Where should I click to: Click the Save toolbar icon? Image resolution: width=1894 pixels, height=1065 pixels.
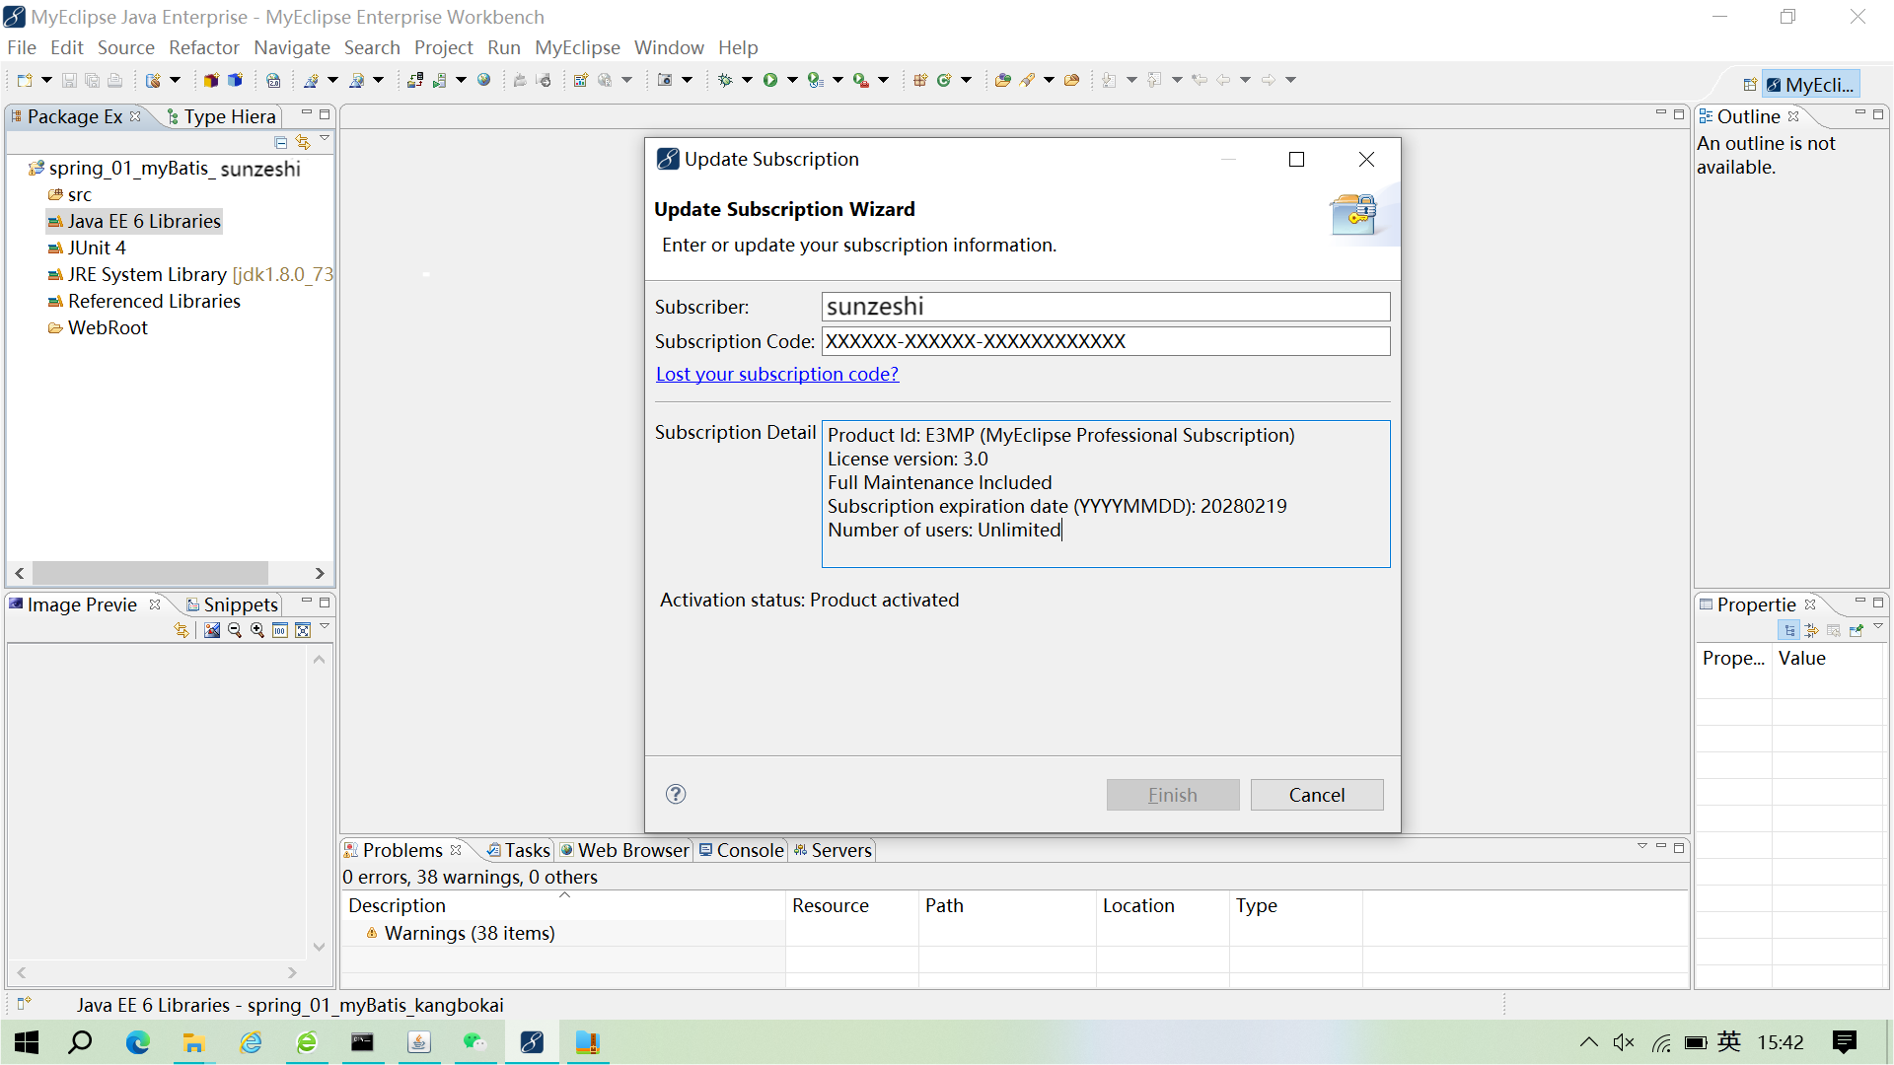click(69, 80)
